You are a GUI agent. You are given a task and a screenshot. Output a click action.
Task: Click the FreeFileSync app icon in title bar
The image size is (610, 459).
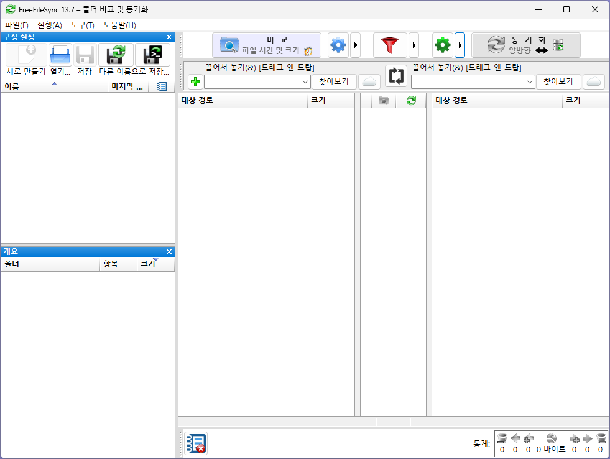[11, 9]
